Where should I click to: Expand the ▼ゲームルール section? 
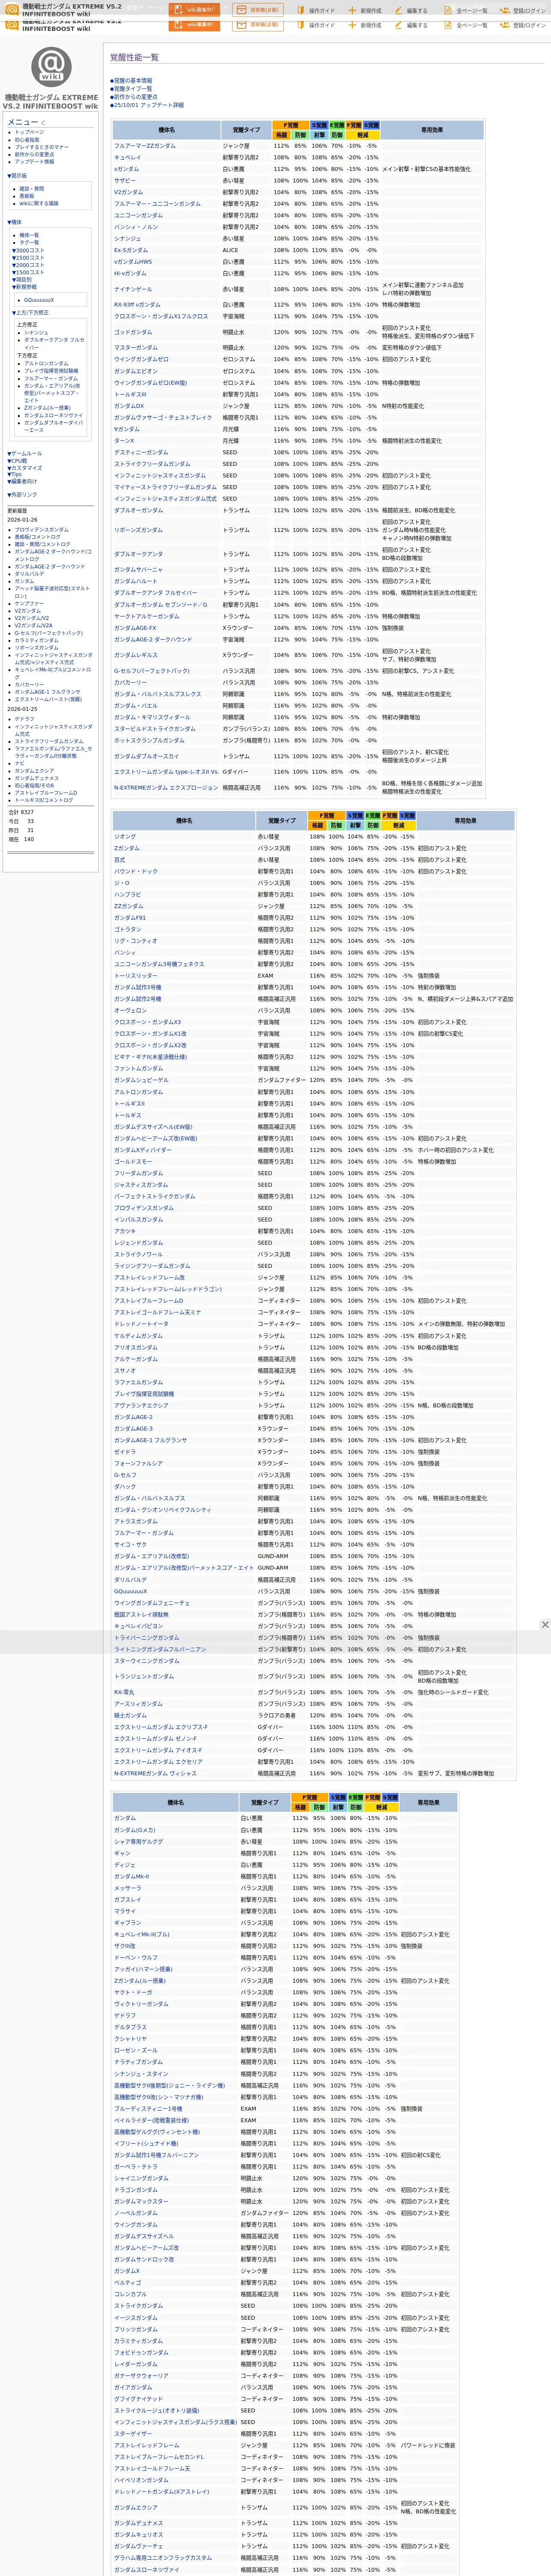[x=25, y=453]
